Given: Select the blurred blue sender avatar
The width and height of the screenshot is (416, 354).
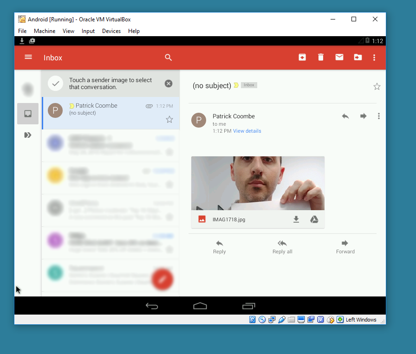Looking at the screenshot, I should pyautogui.click(x=55, y=143).
